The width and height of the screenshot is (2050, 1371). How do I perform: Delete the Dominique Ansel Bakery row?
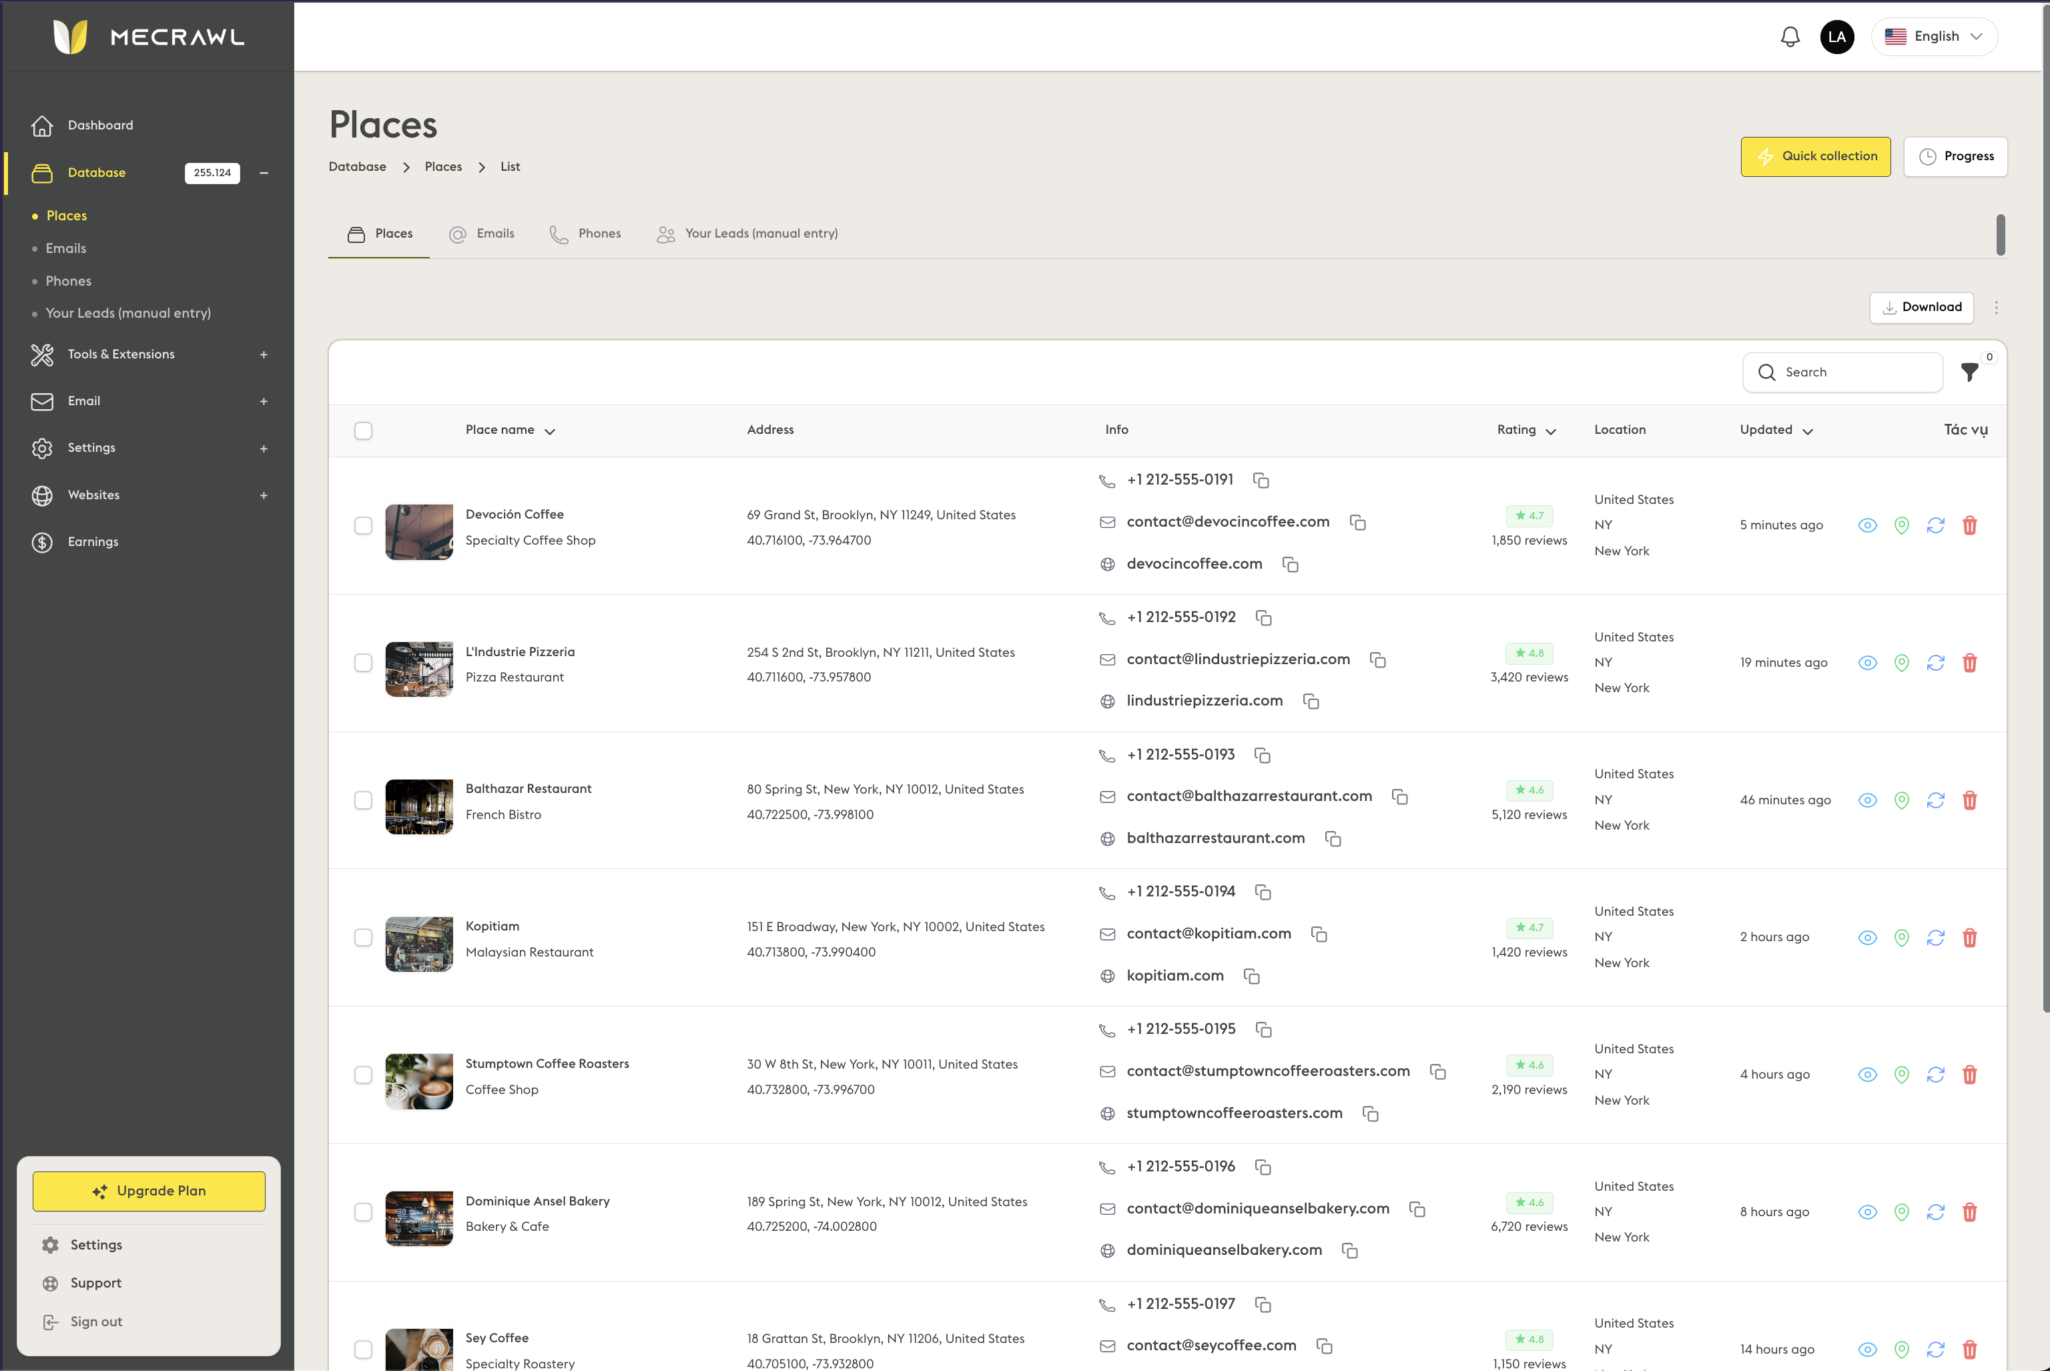tap(1969, 1212)
